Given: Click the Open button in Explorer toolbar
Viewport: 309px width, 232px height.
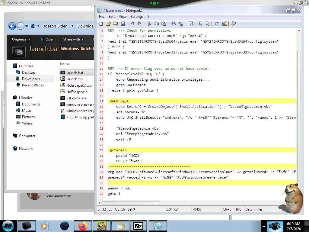Looking at the screenshot, I should (47, 39).
